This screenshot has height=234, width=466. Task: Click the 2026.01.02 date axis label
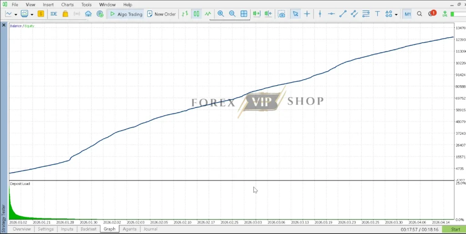18,222
